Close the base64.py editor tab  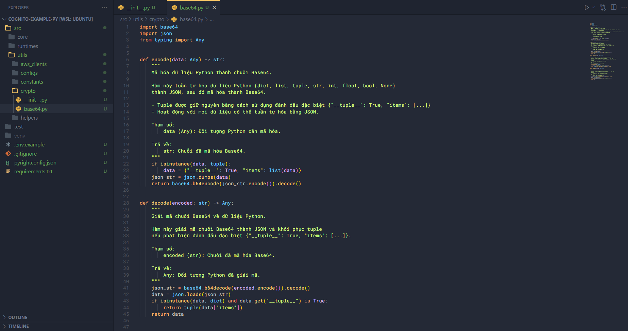215,7
